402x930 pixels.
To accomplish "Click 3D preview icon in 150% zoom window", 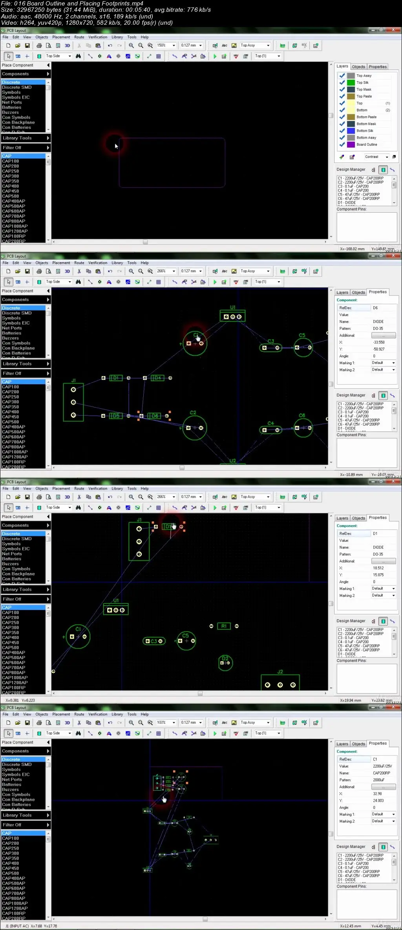I will (67, 46).
